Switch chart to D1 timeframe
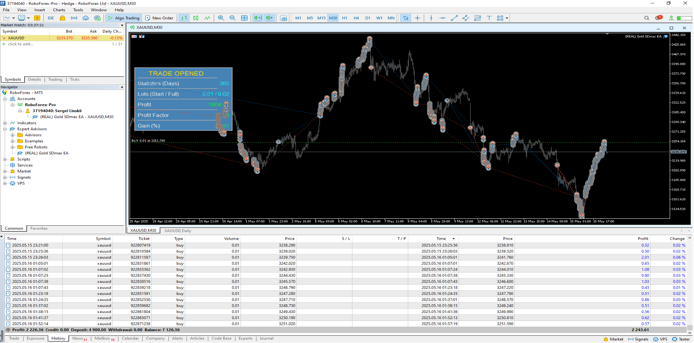This screenshot has width=694, height=343. pyautogui.click(x=368, y=18)
